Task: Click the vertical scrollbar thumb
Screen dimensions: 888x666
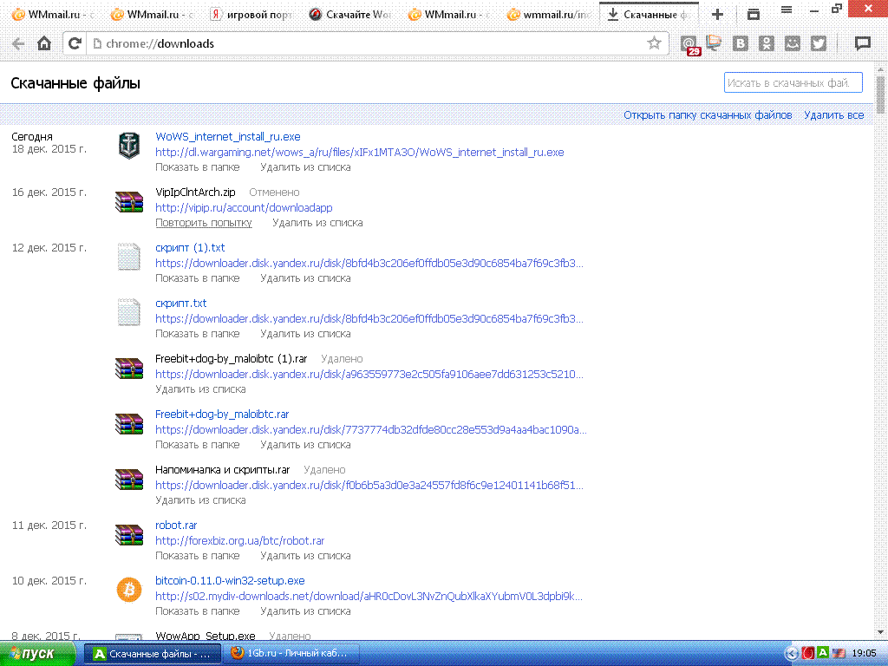Action: [880, 95]
